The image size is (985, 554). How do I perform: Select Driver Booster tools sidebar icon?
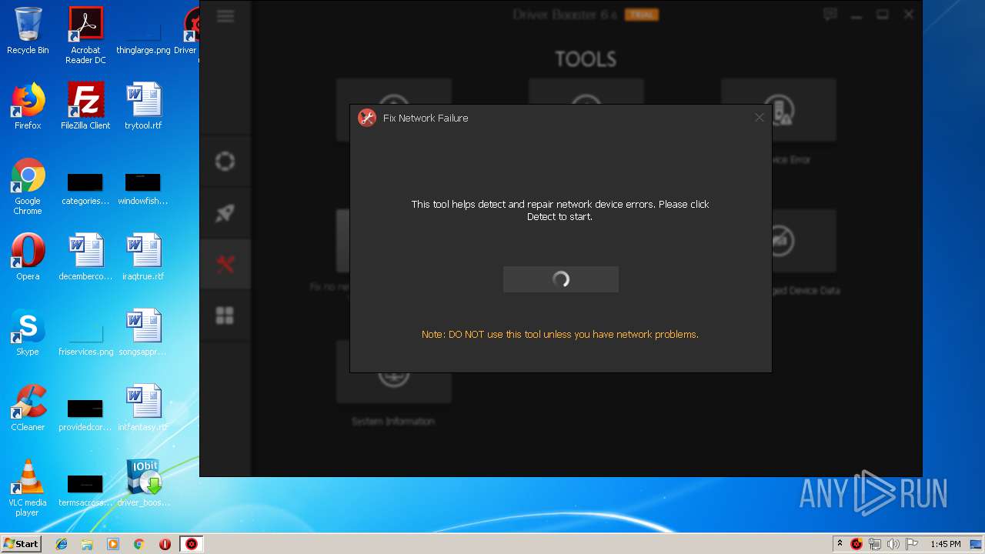click(225, 264)
